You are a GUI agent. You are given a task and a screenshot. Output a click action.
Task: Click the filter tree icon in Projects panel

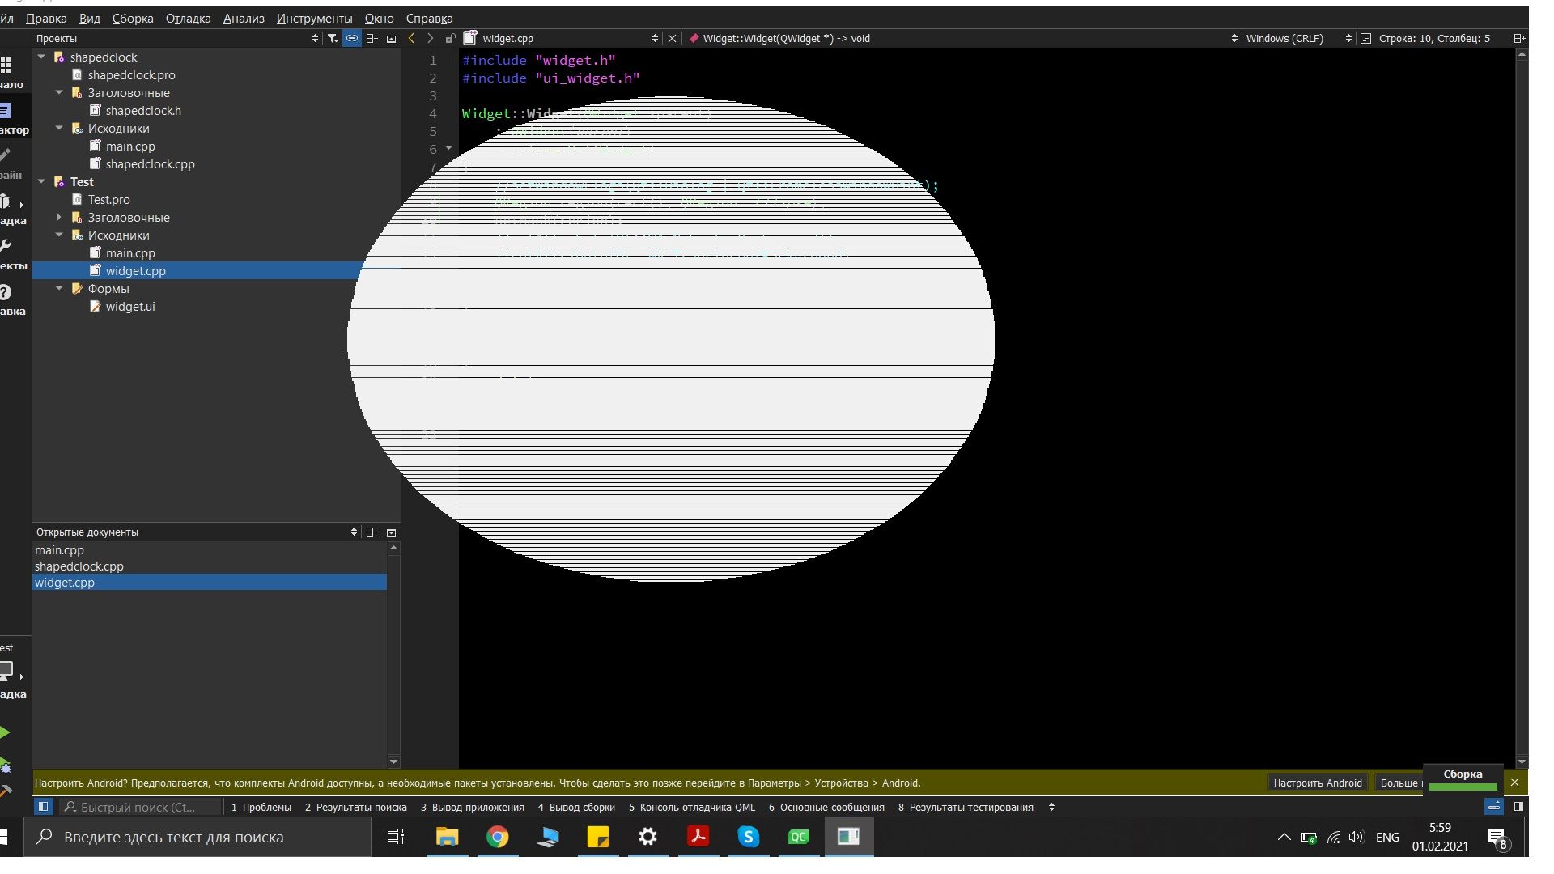pyautogui.click(x=332, y=38)
